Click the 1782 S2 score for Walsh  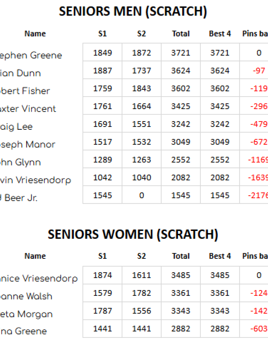click(142, 293)
